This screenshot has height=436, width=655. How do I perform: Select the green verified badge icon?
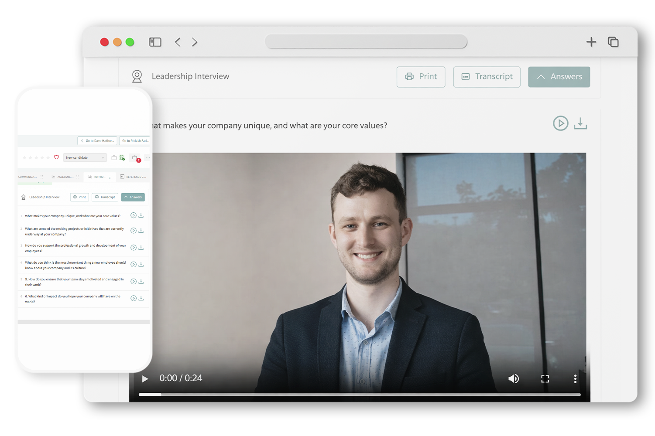tap(122, 158)
